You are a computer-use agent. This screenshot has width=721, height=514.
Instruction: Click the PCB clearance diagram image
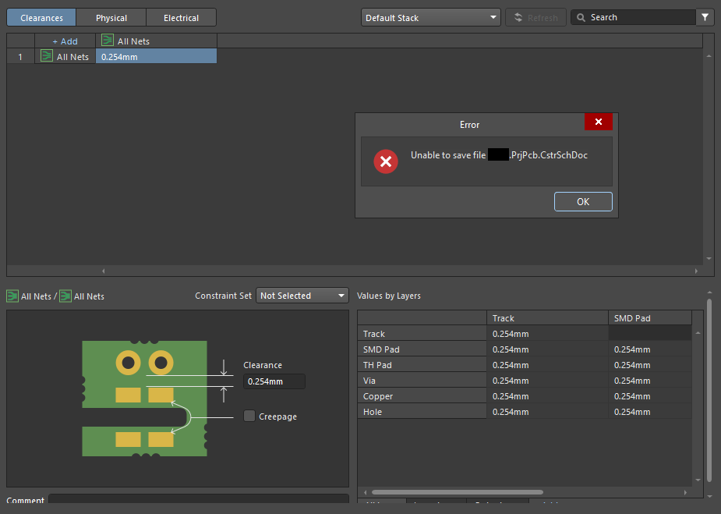(x=144, y=399)
